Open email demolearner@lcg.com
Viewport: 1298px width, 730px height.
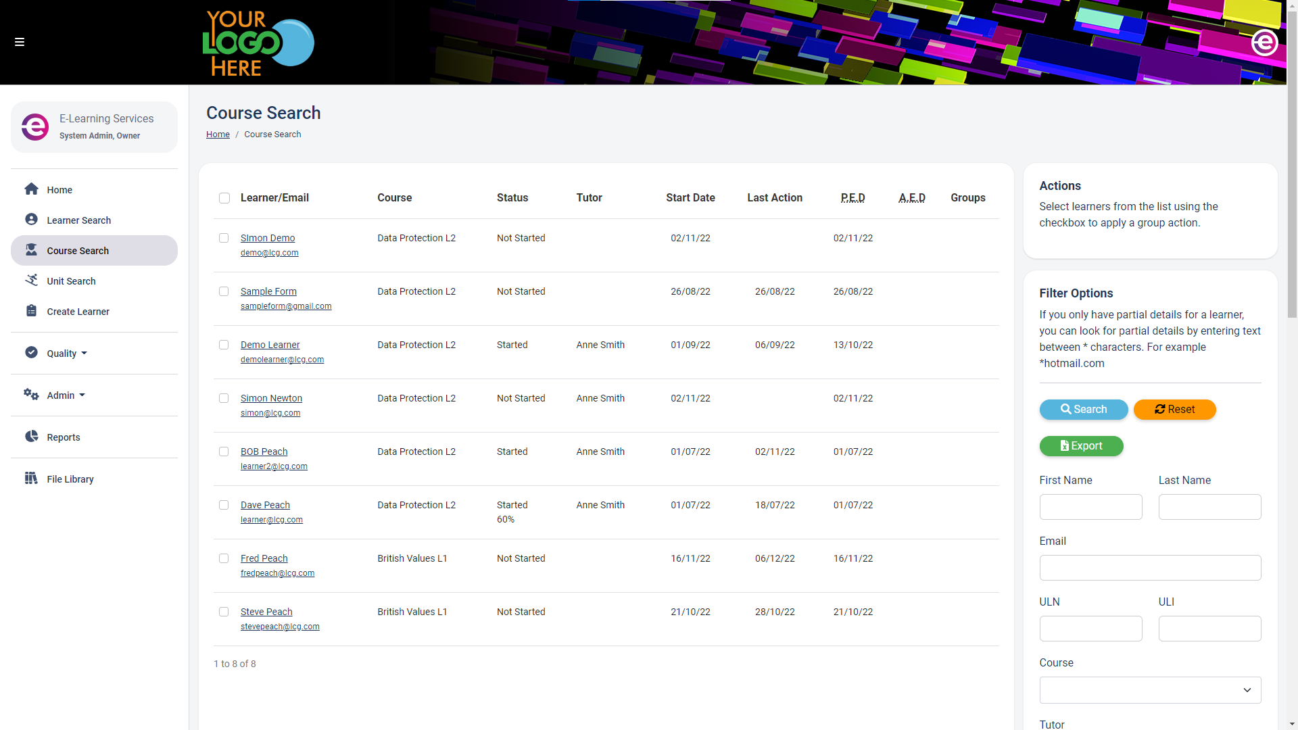[x=282, y=360]
